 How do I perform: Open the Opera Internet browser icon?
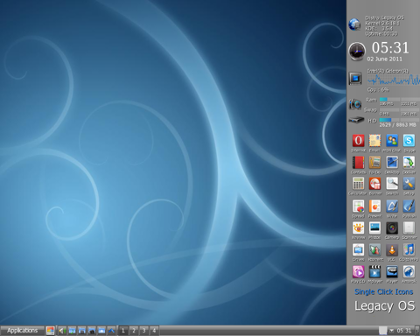click(358, 141)
